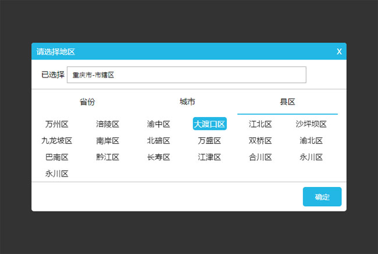Click the 已选择 region input field
The height and width of the screenshot is (254, 378).
(x=186, y=75)
